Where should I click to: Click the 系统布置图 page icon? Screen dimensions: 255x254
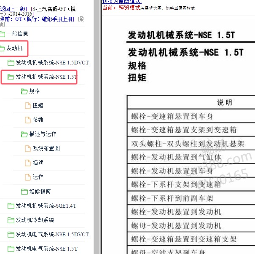(28, 148)
